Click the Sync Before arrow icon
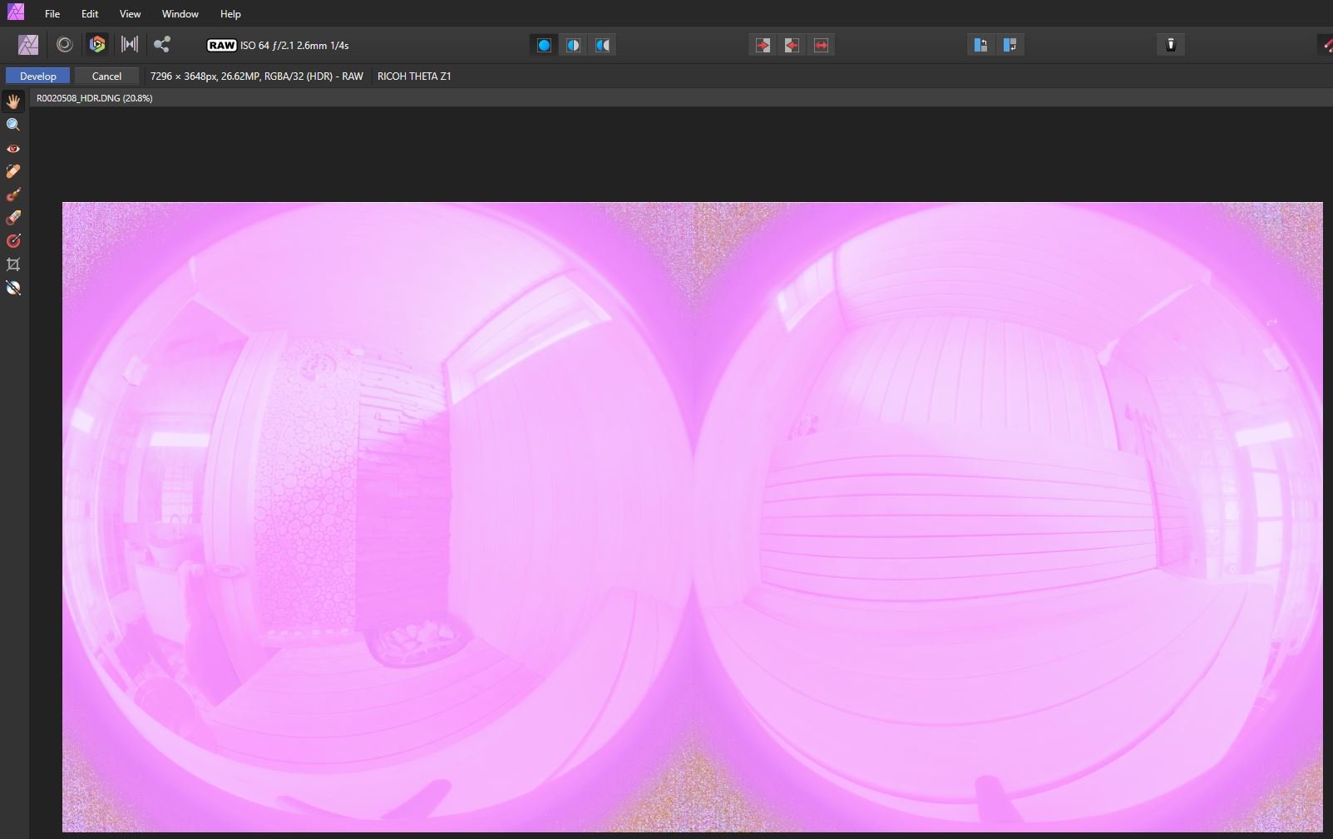This screenshot has width=1333, height=839. (763, 45)
